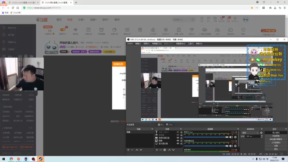The width and height of the screenshot is (288, 162).
Task: Toggle the Douyu live broadcast switch
Action: [x=63, y=30]
